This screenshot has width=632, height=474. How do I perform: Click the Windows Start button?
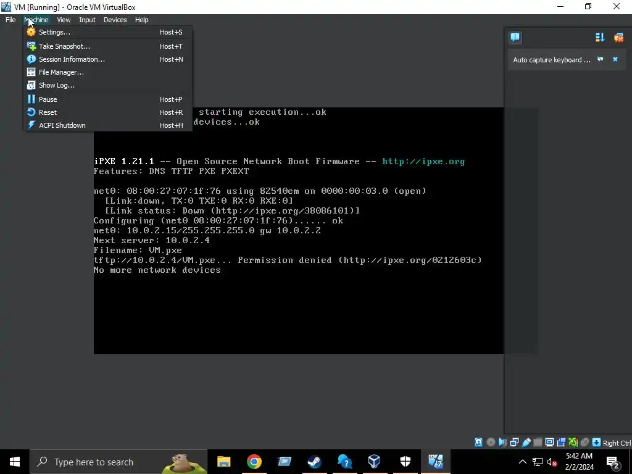[15, 462]
